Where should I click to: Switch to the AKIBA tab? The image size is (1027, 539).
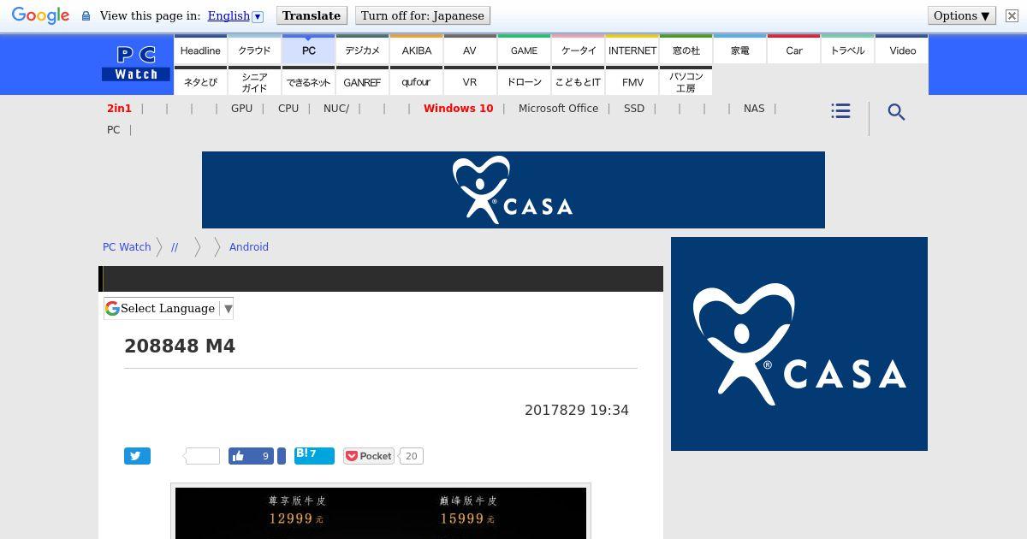(x=417, y=50)
